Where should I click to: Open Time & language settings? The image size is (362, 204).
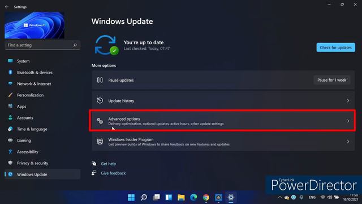(42, 129)
